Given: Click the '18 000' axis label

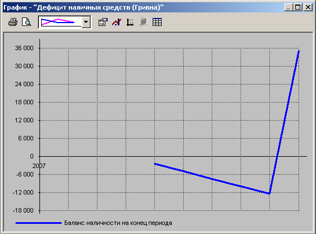Looking at the screenshot, I should 24,102.
